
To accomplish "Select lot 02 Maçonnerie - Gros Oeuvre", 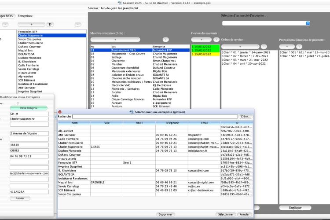I will (x=140, y=54).
